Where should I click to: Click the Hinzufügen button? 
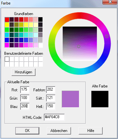[x=23, y=72]
